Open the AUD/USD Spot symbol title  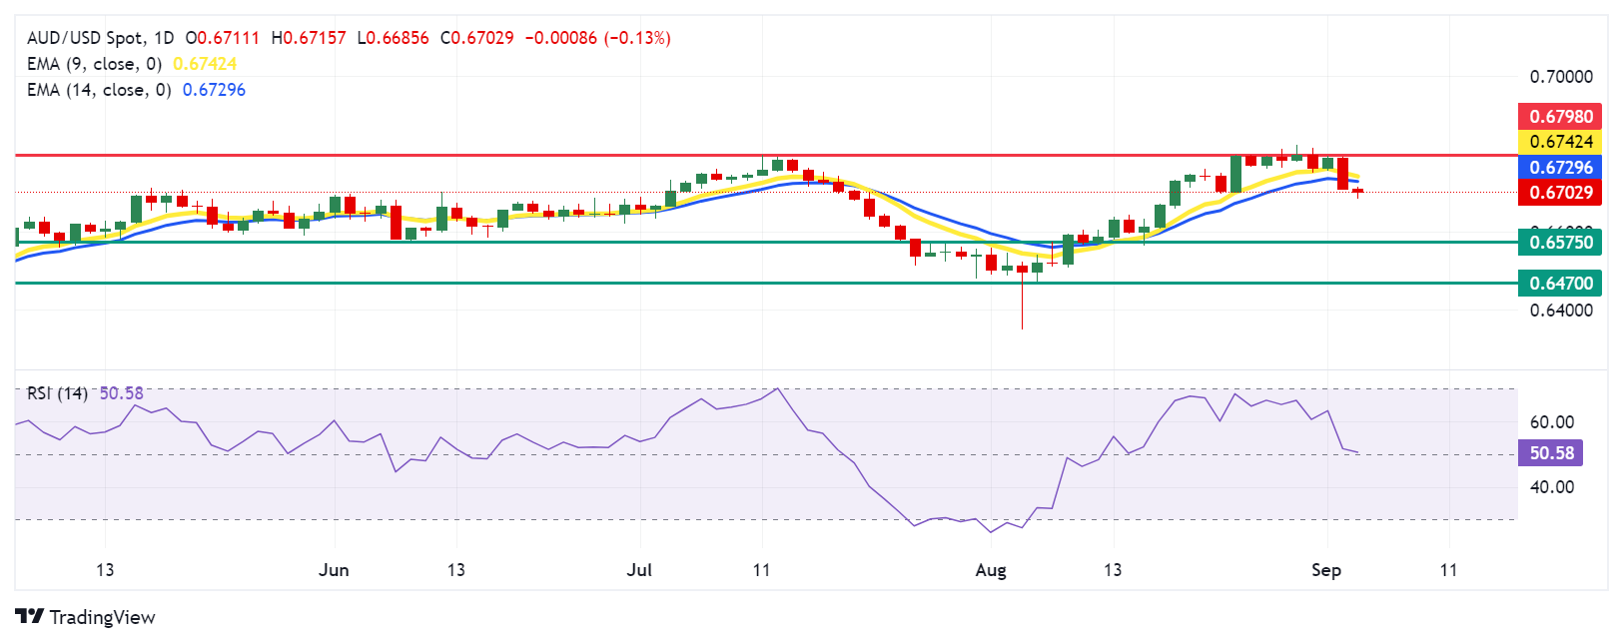pyautogui.click(x=85, y=38)
